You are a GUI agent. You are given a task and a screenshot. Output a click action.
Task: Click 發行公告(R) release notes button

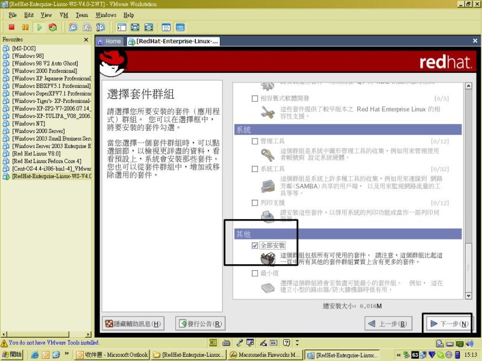200,324
